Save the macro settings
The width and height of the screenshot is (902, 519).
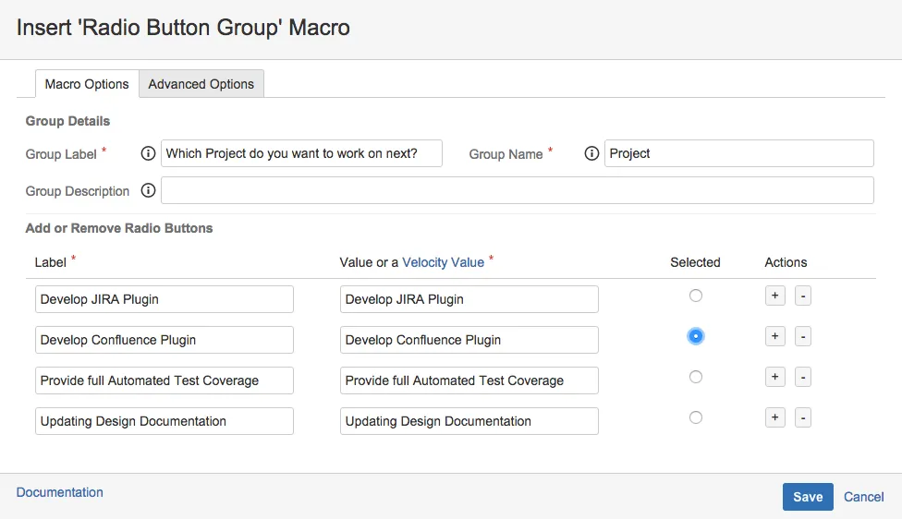(808, 497)
